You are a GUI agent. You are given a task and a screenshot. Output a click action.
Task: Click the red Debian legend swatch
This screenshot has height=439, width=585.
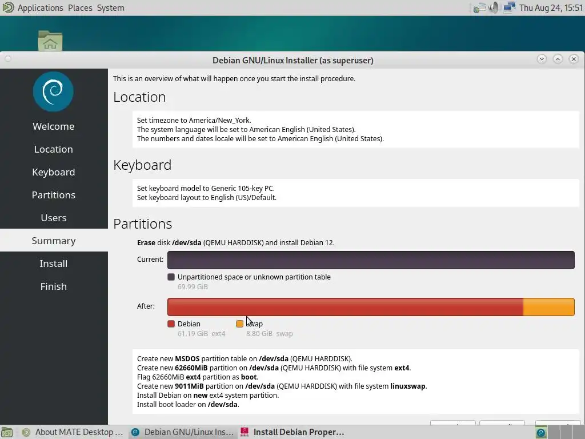171,324
